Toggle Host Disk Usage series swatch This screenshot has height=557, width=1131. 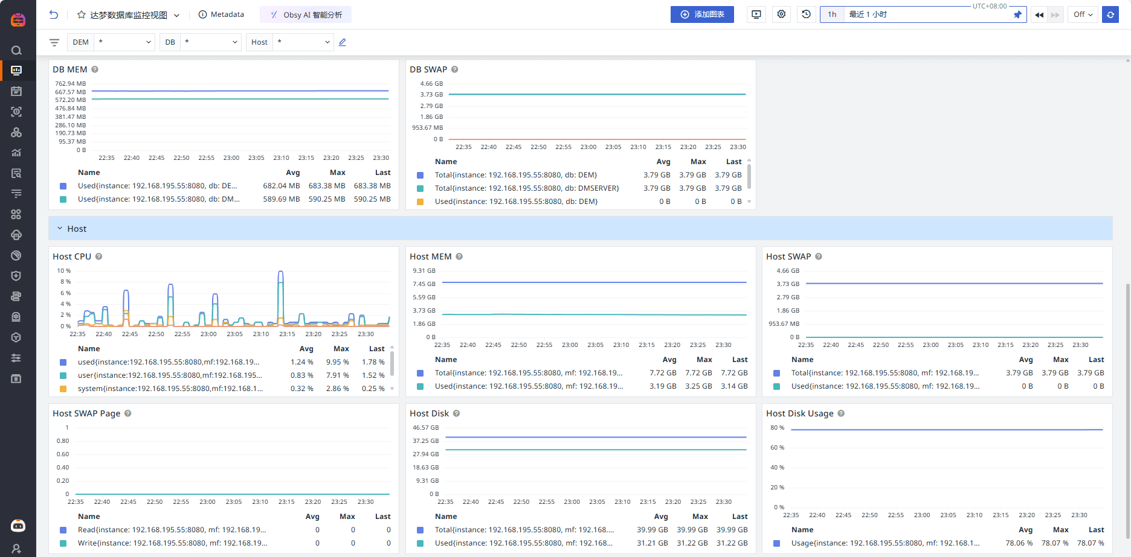[776, 543]
